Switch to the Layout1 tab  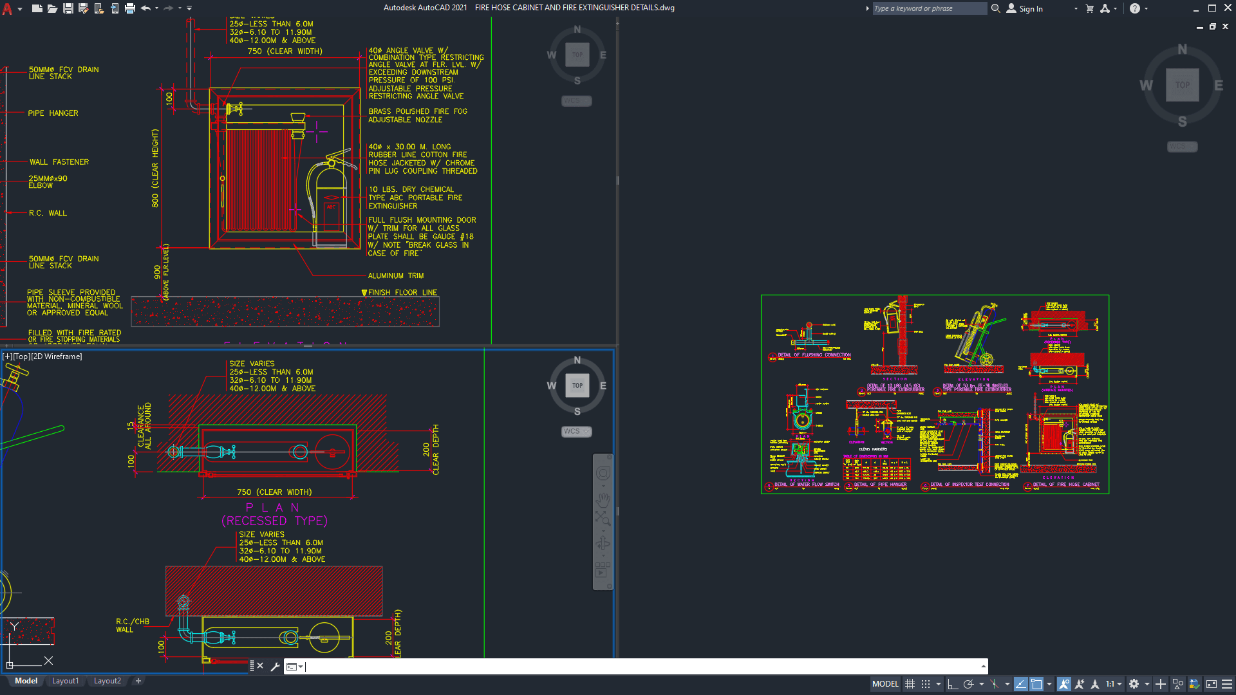tap(66, 680)
